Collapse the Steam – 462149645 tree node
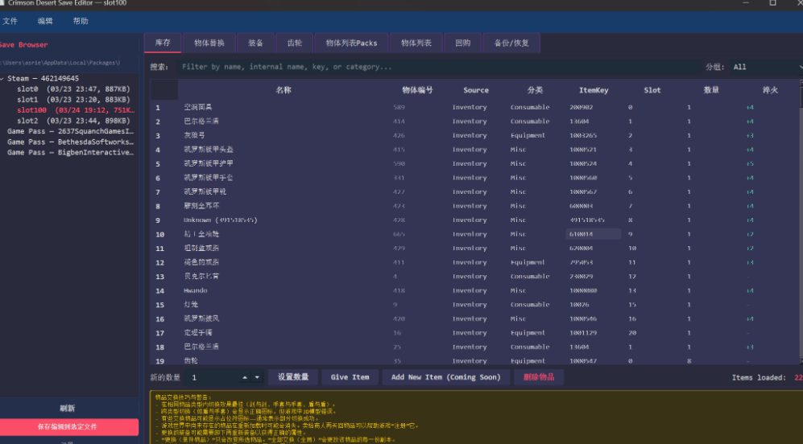Screen dimensions: 803x444 point(2,79)
